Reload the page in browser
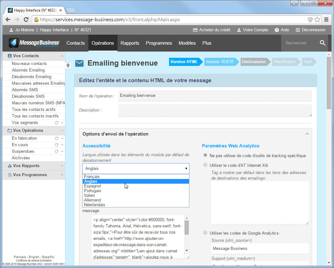334x268 pixels. [26, 20]
